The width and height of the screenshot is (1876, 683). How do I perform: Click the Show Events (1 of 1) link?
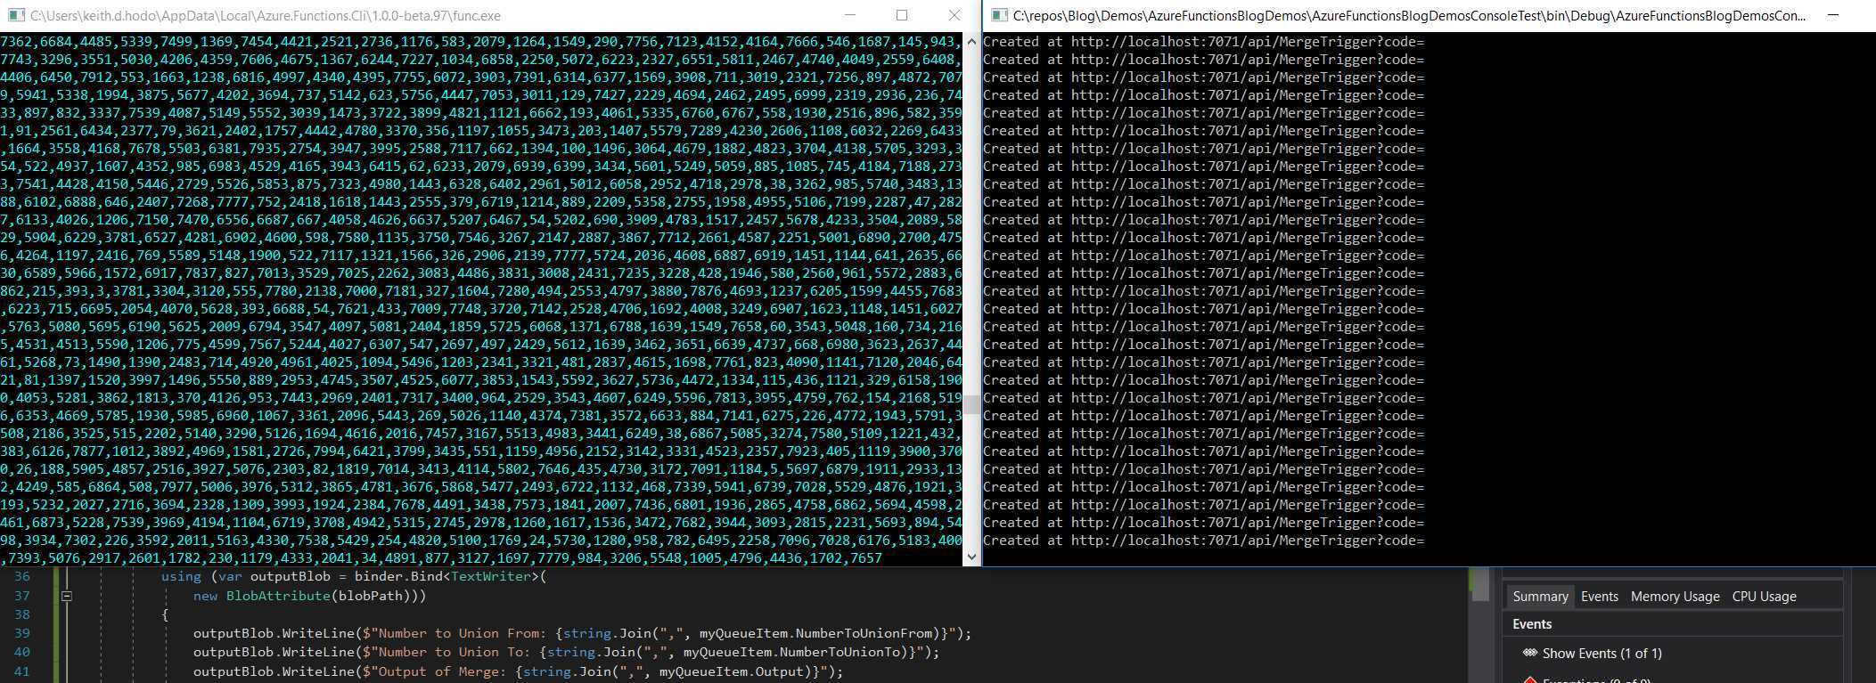[1602, 654]
